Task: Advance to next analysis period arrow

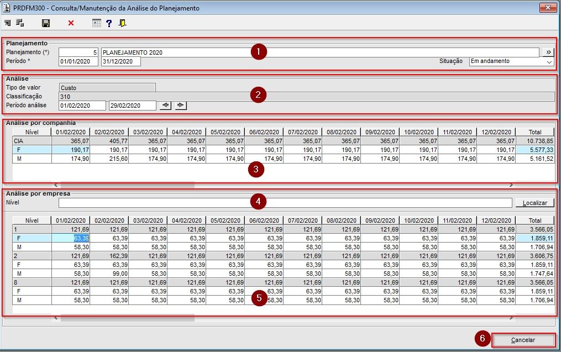Action: click(x=181, y=106)
